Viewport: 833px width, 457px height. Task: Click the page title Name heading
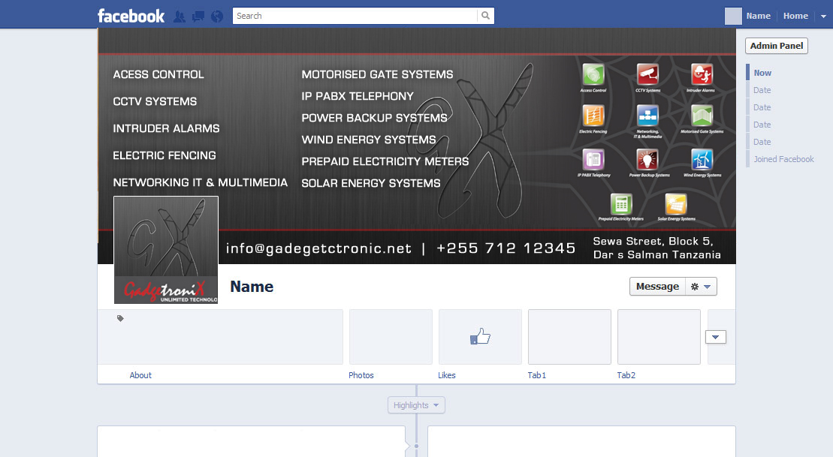point(252,287)
